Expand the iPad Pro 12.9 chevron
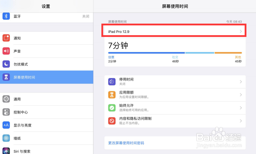Viewport: 256px width, 154px height. point(241,31)
